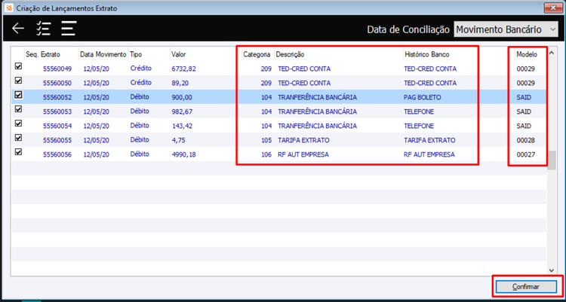Uncheck the row 55560049 checkbox
The width and height of the screenshot is (566, 302).
coord(18,66)
